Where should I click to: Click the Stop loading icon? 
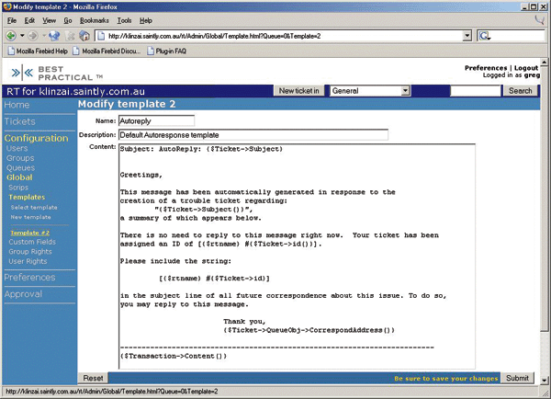point(70,35)
